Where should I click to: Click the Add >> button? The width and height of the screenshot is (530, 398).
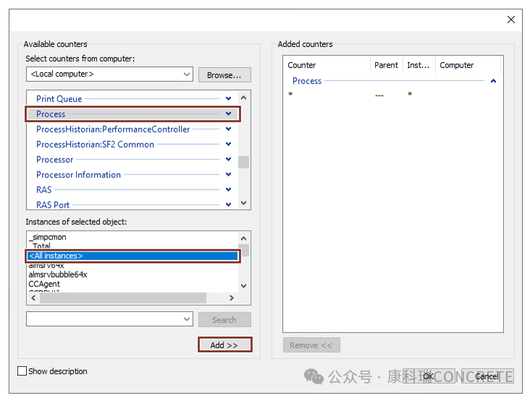(x=224, y=345)
